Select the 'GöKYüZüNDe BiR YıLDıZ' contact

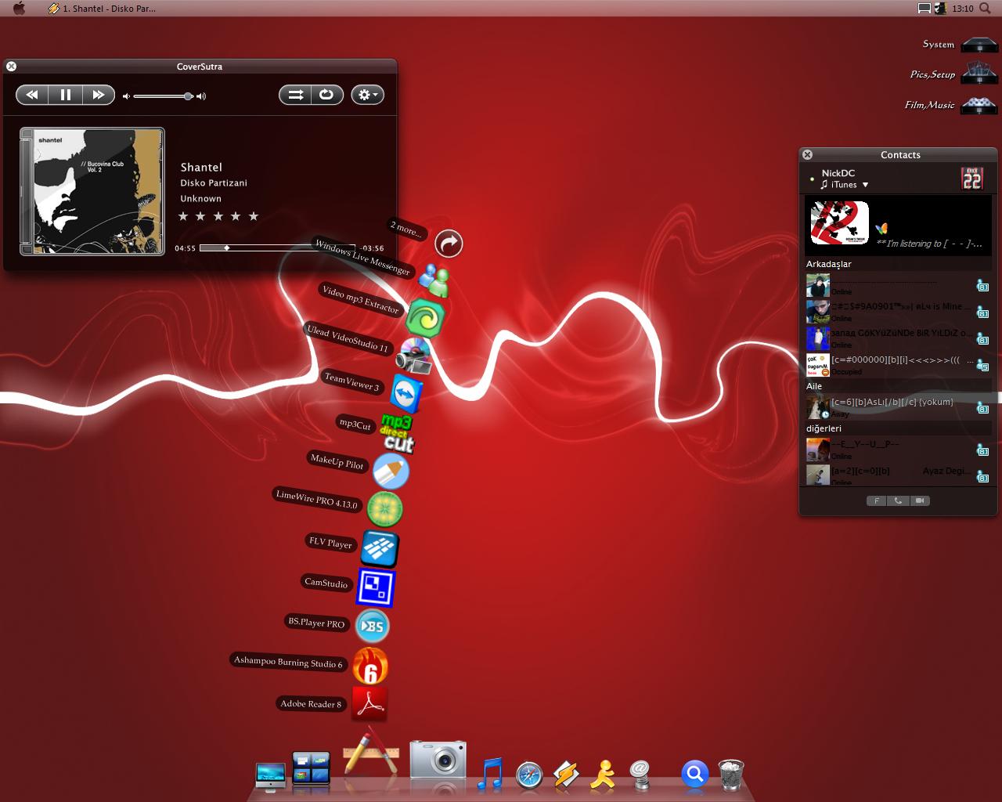[899, 338]
